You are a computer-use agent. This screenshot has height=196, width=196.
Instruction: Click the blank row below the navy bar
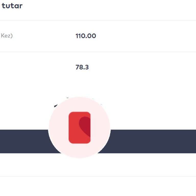[98, 165]
